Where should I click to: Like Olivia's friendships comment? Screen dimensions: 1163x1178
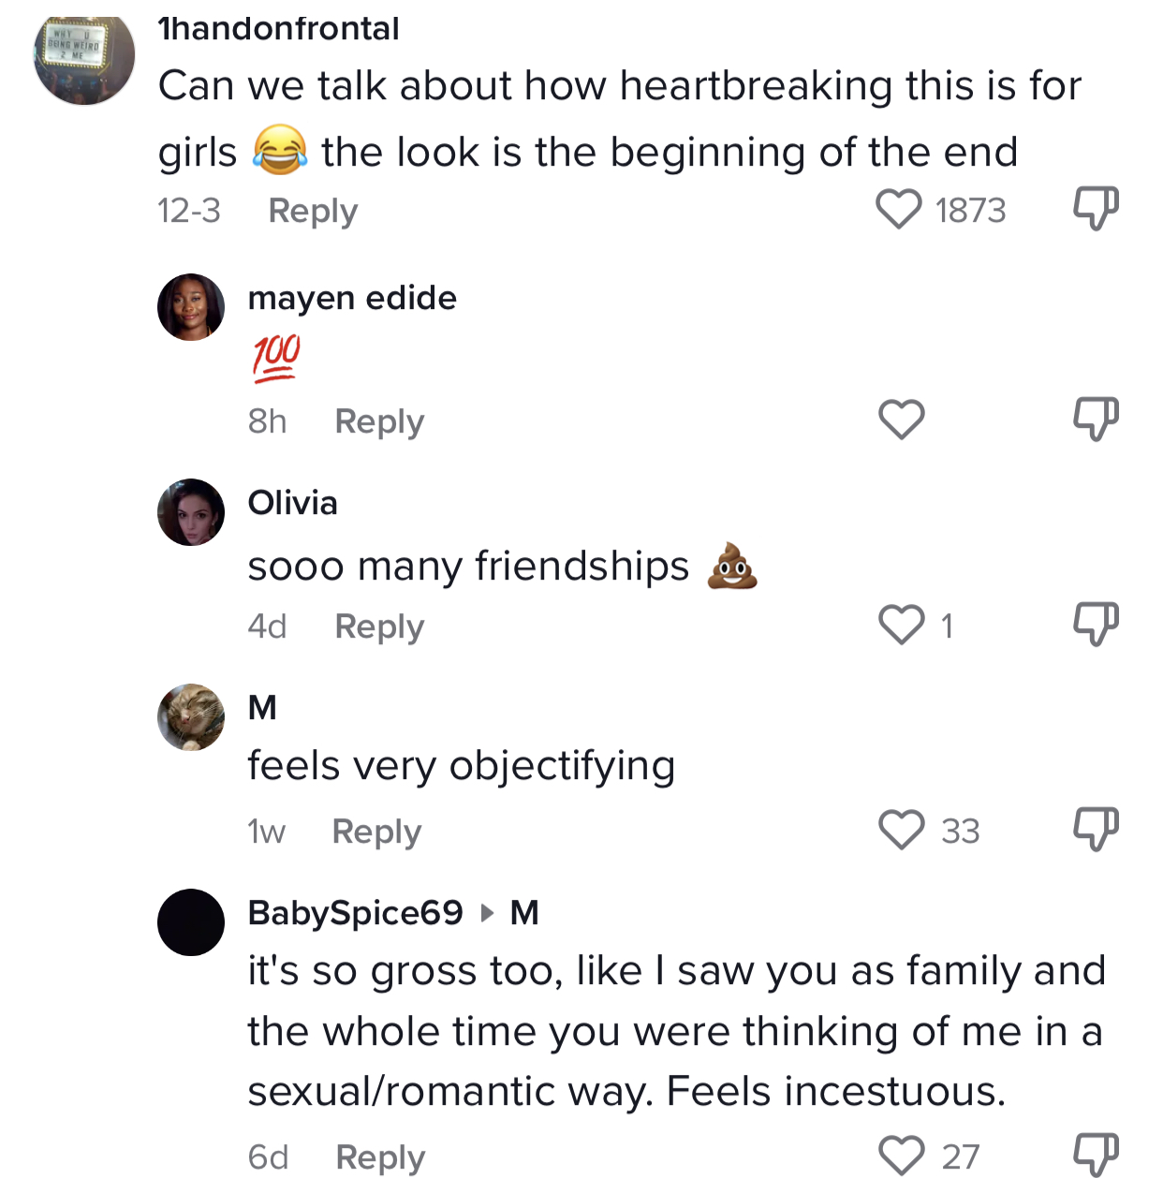point(902,625)
